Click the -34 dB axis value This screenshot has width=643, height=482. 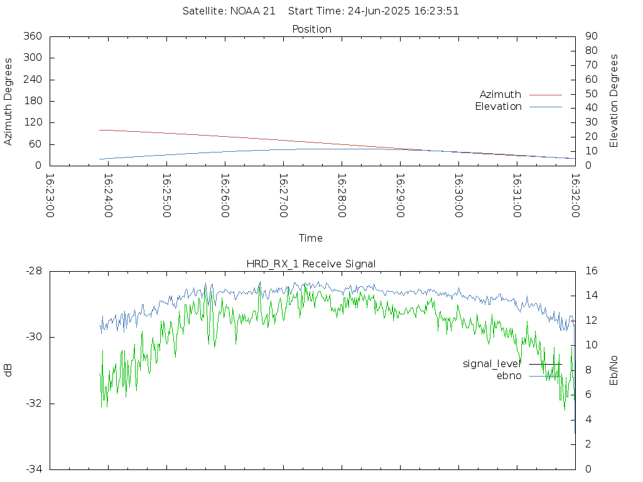[x=34, y=469]
